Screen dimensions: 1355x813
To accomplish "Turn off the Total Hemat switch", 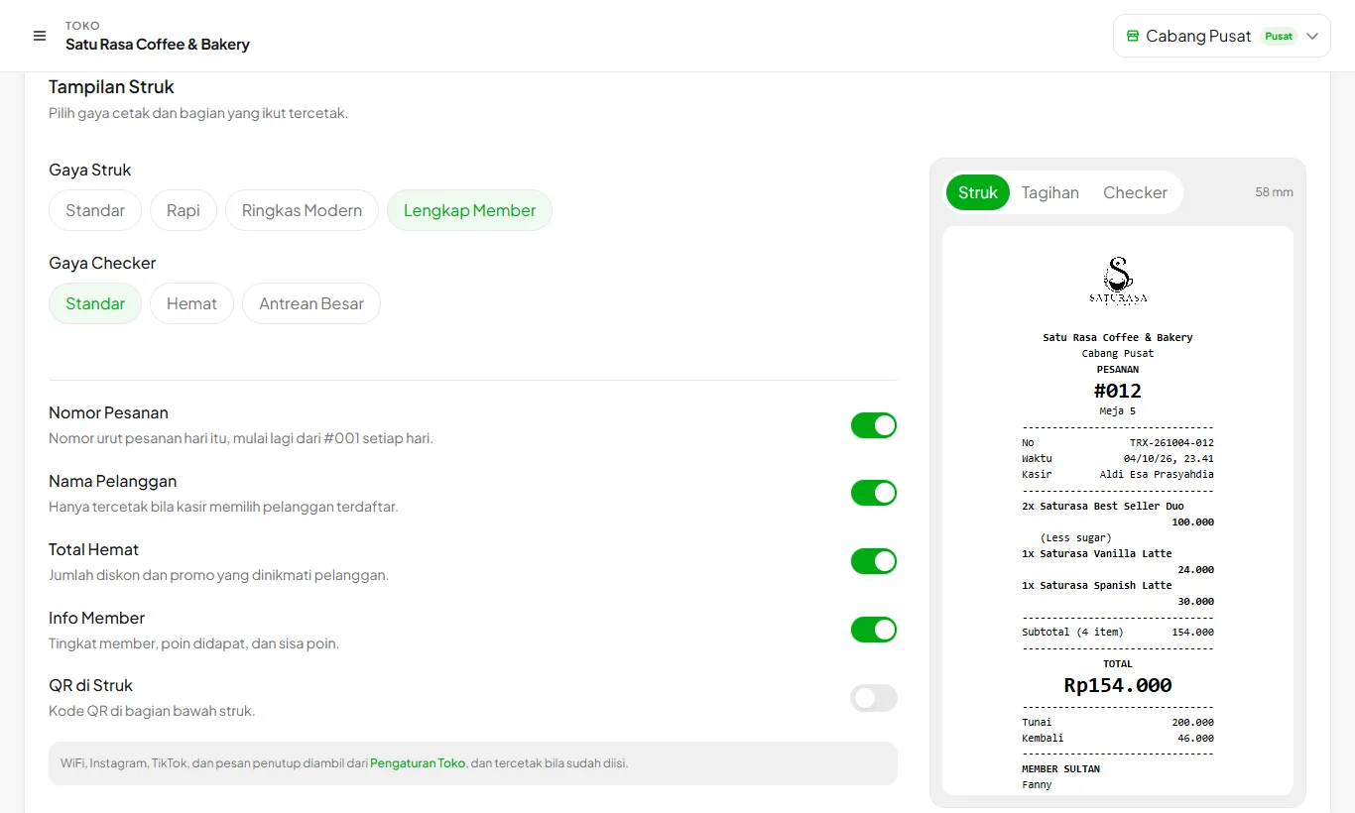I will [874, 561].
